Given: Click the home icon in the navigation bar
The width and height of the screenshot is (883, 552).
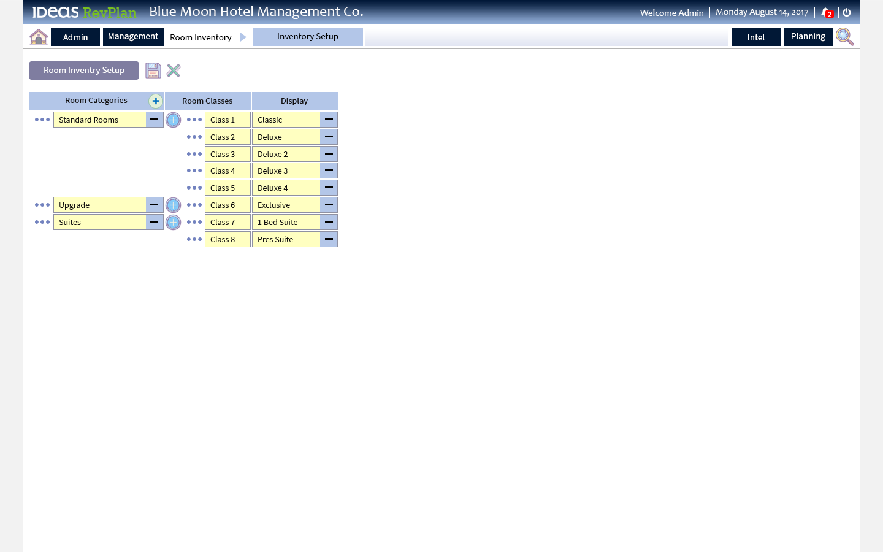Looking at the screenshot, I should tap(38, 36).
